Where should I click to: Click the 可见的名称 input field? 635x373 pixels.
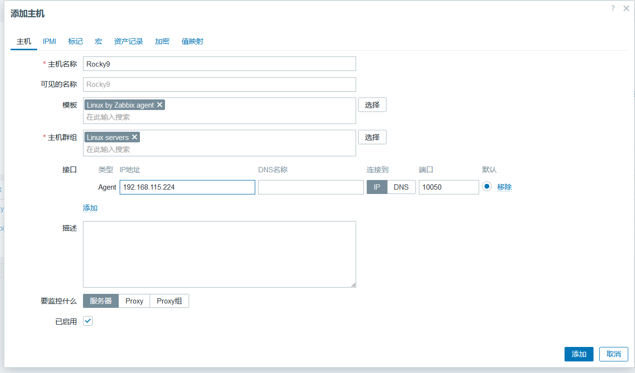(x=220, y=84)
